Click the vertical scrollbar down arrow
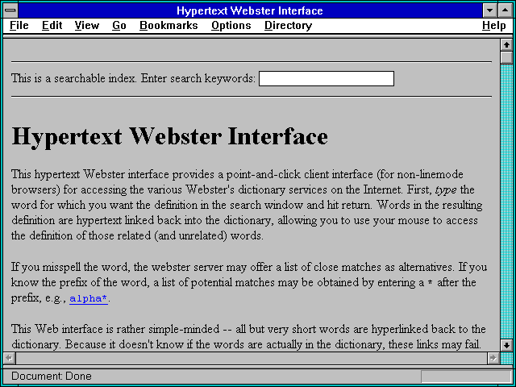This screenshot has height=387, width=516. (507, 346)
